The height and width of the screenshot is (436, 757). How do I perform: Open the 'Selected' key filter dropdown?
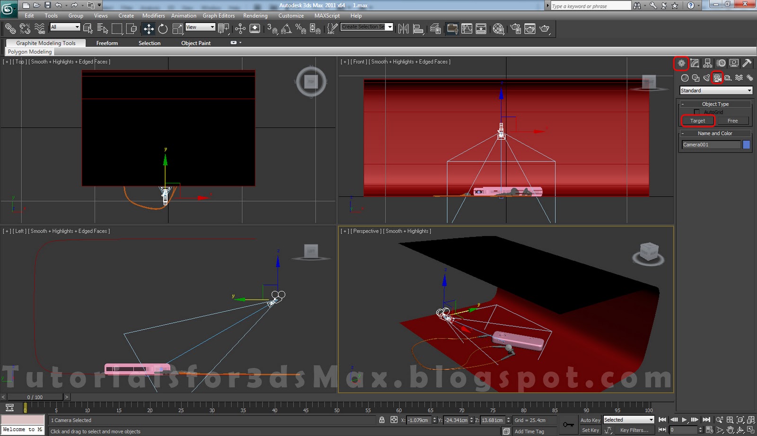click(628, 420)
